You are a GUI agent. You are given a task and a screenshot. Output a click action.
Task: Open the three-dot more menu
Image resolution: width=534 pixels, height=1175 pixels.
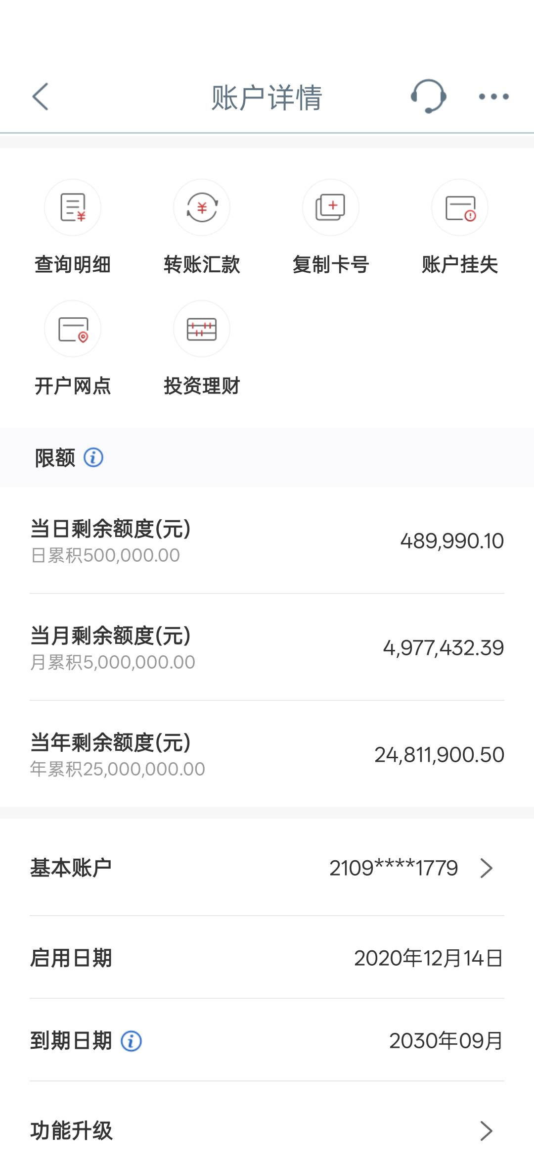coord(493,97)
